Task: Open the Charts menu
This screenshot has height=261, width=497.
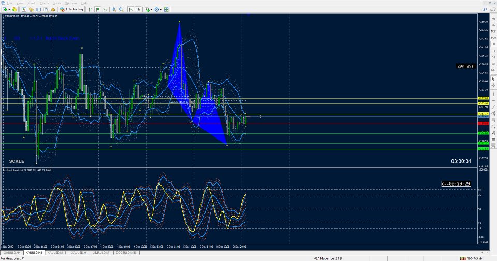Action: click(45, 3)
